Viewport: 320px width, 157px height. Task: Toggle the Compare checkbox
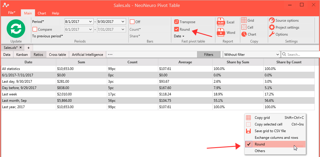pos(35,29)
